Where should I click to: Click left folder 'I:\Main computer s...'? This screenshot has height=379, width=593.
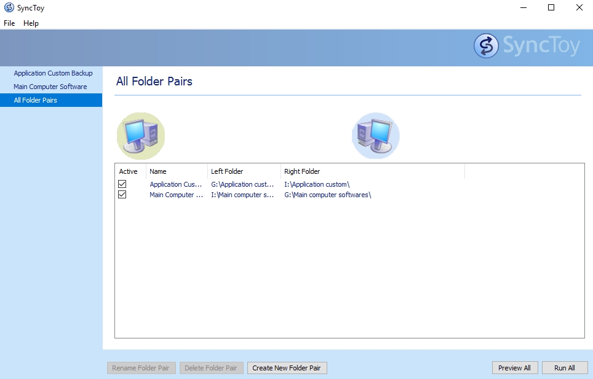click(242, 195)
